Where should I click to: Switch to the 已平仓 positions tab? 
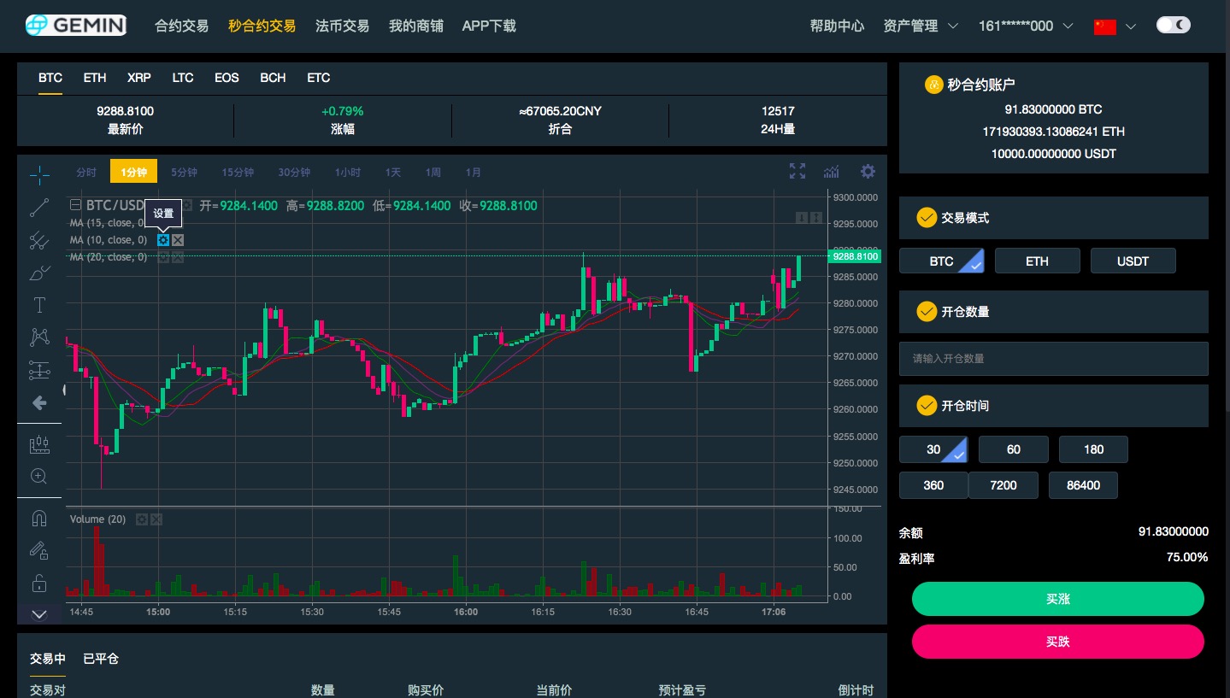click(101, 659)
